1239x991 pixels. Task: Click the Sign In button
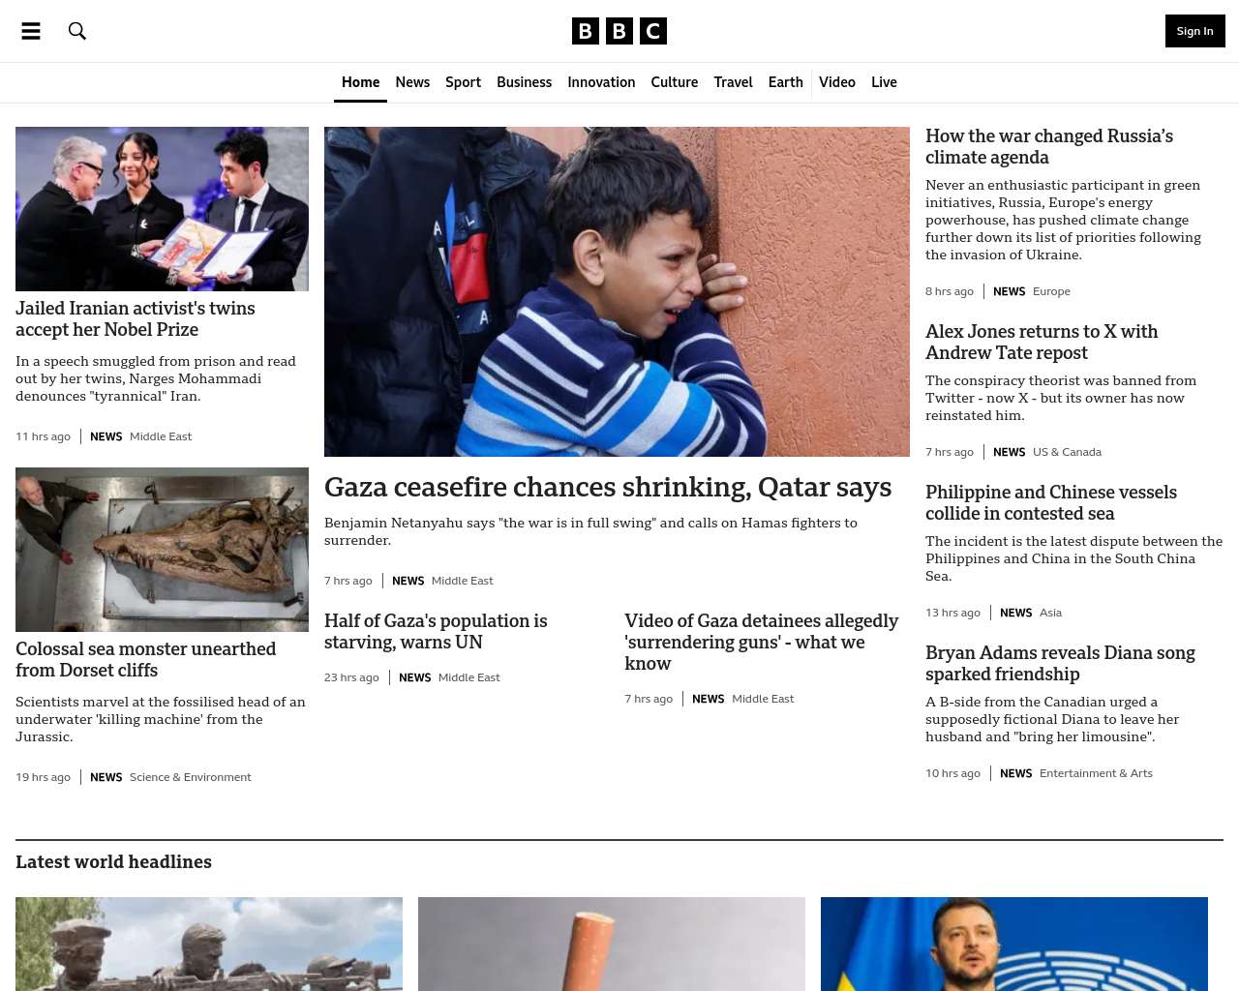[1194, 31]
